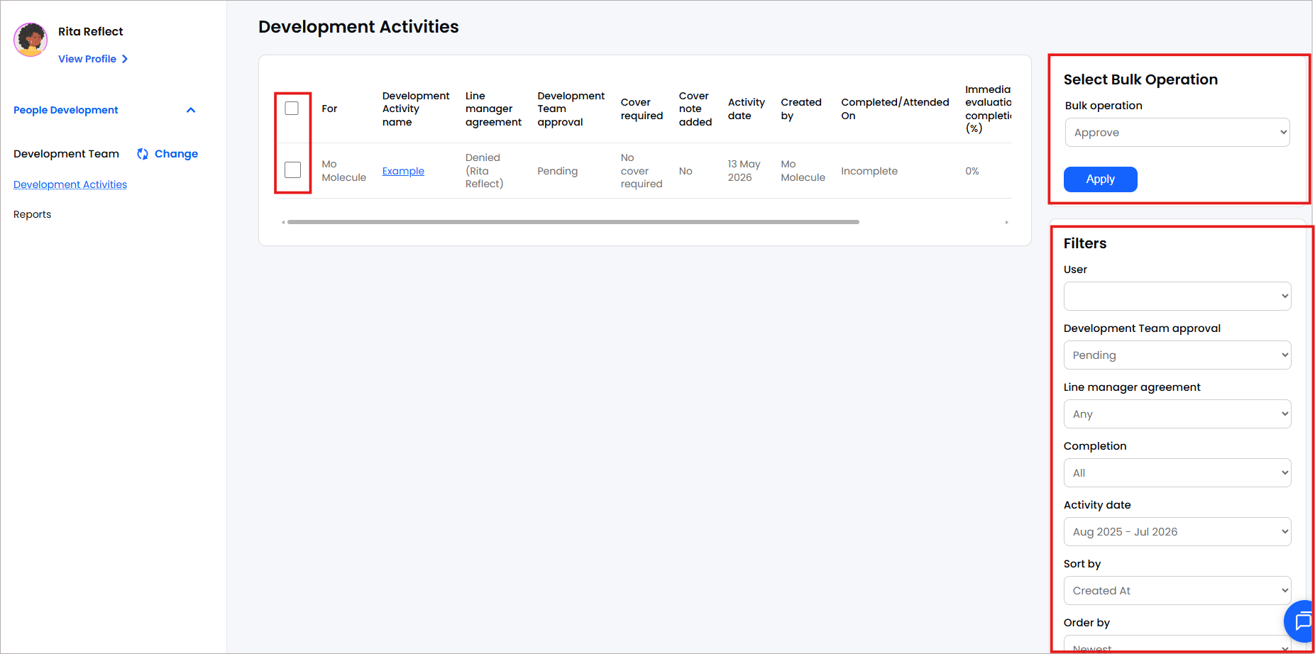1315x654 pixels.
Task: Go to Development Activities in sidebar
Action: click(x=70, y=184)
